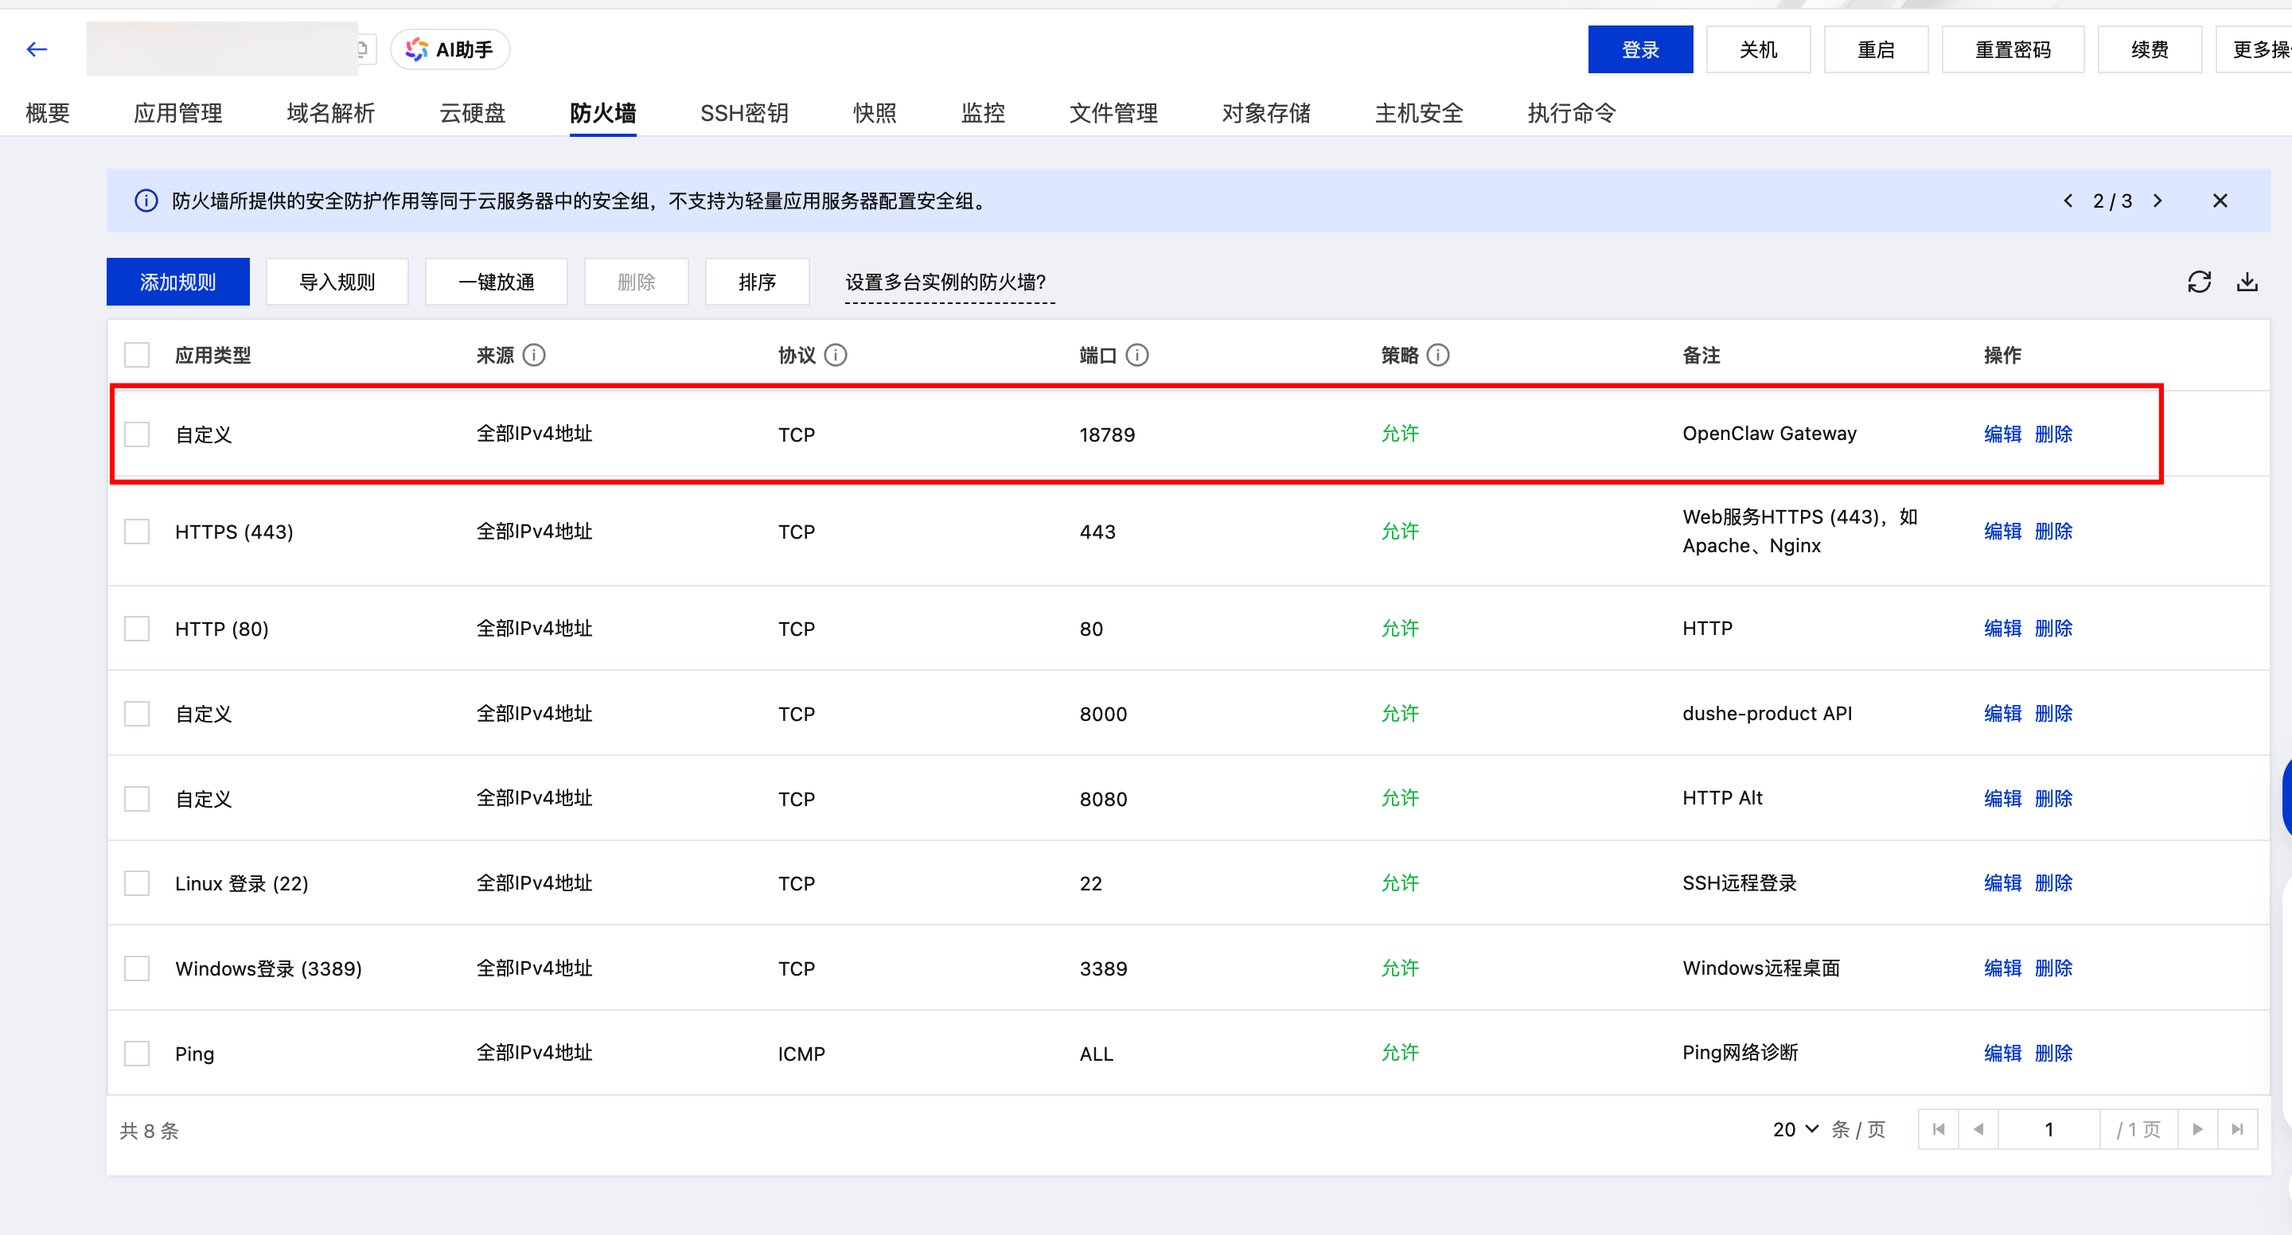Click info icon next to 协议

[836, 356]
